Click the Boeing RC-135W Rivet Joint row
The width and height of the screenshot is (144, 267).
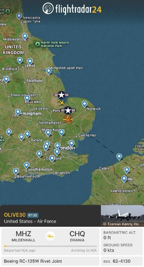coord(50,261)
